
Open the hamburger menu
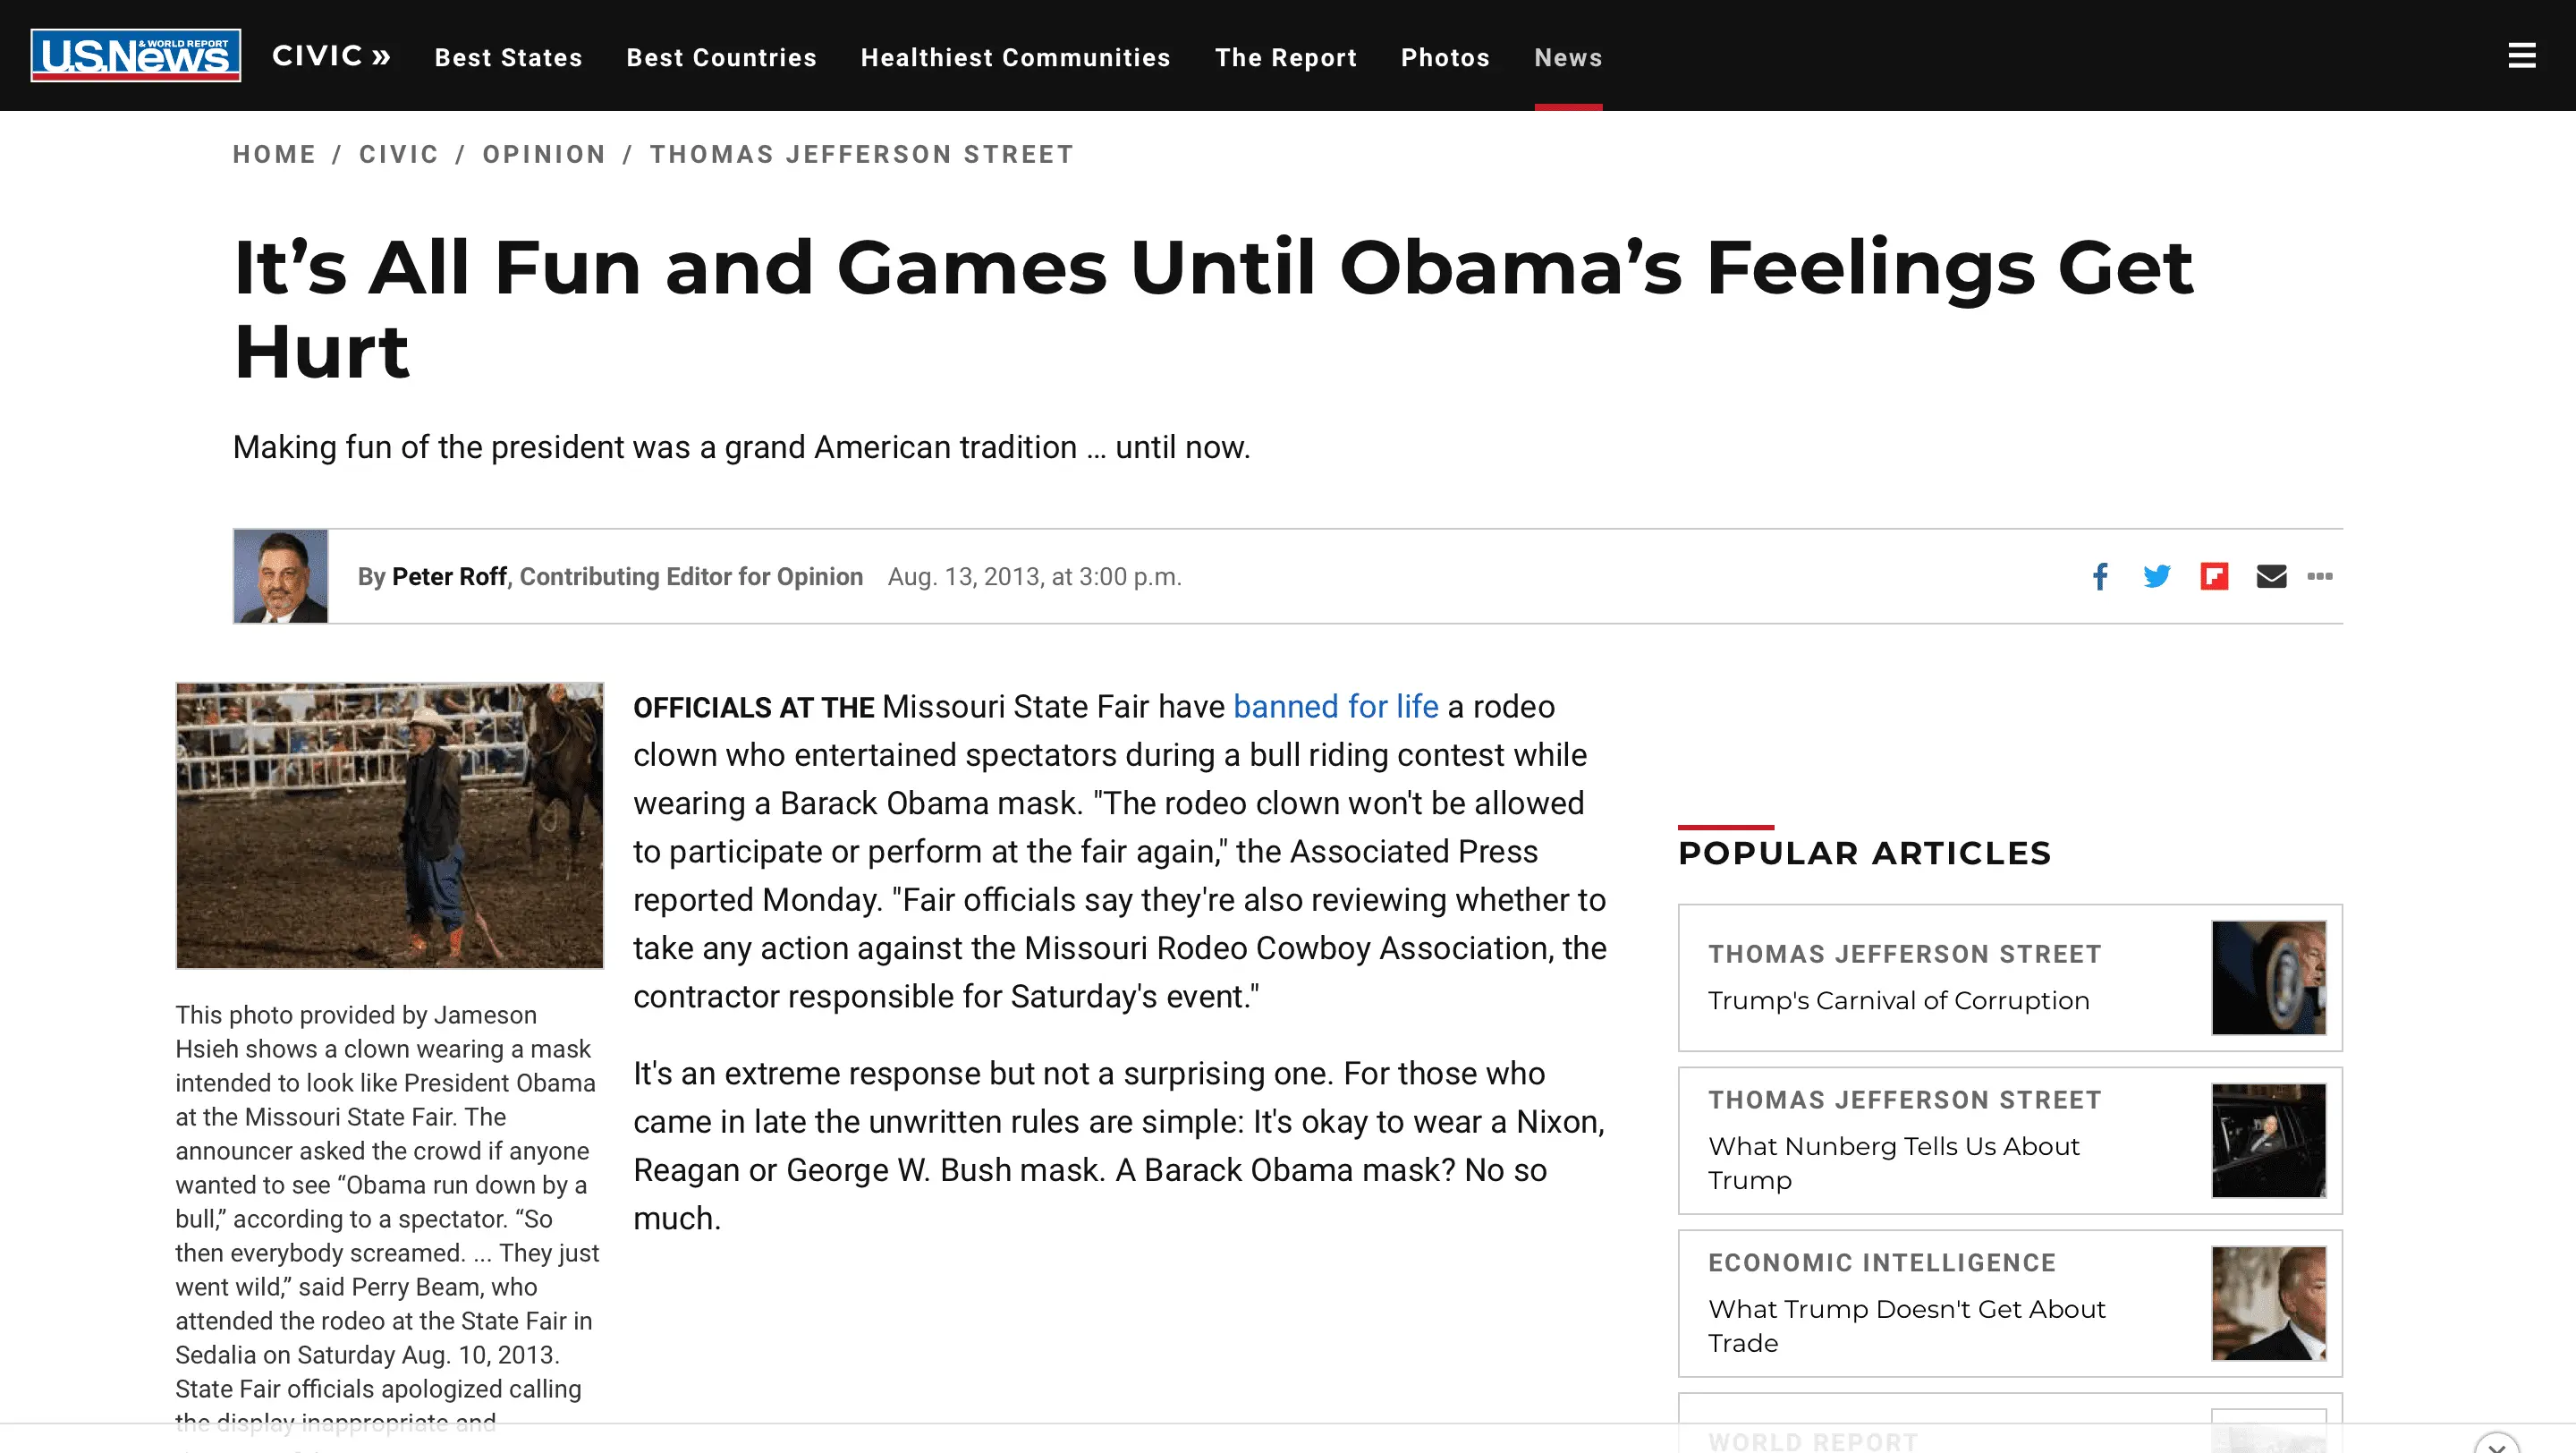point(2521,56)
